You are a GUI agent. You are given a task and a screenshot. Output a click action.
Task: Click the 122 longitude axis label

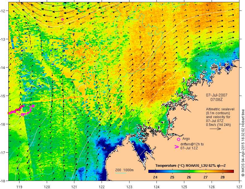102,187
